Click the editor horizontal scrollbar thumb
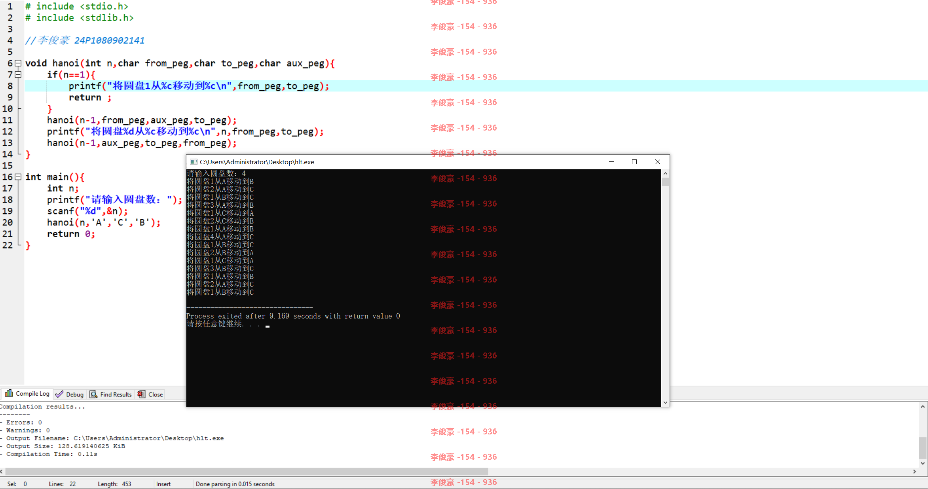The image size is (928, 489). click(247, 472)
